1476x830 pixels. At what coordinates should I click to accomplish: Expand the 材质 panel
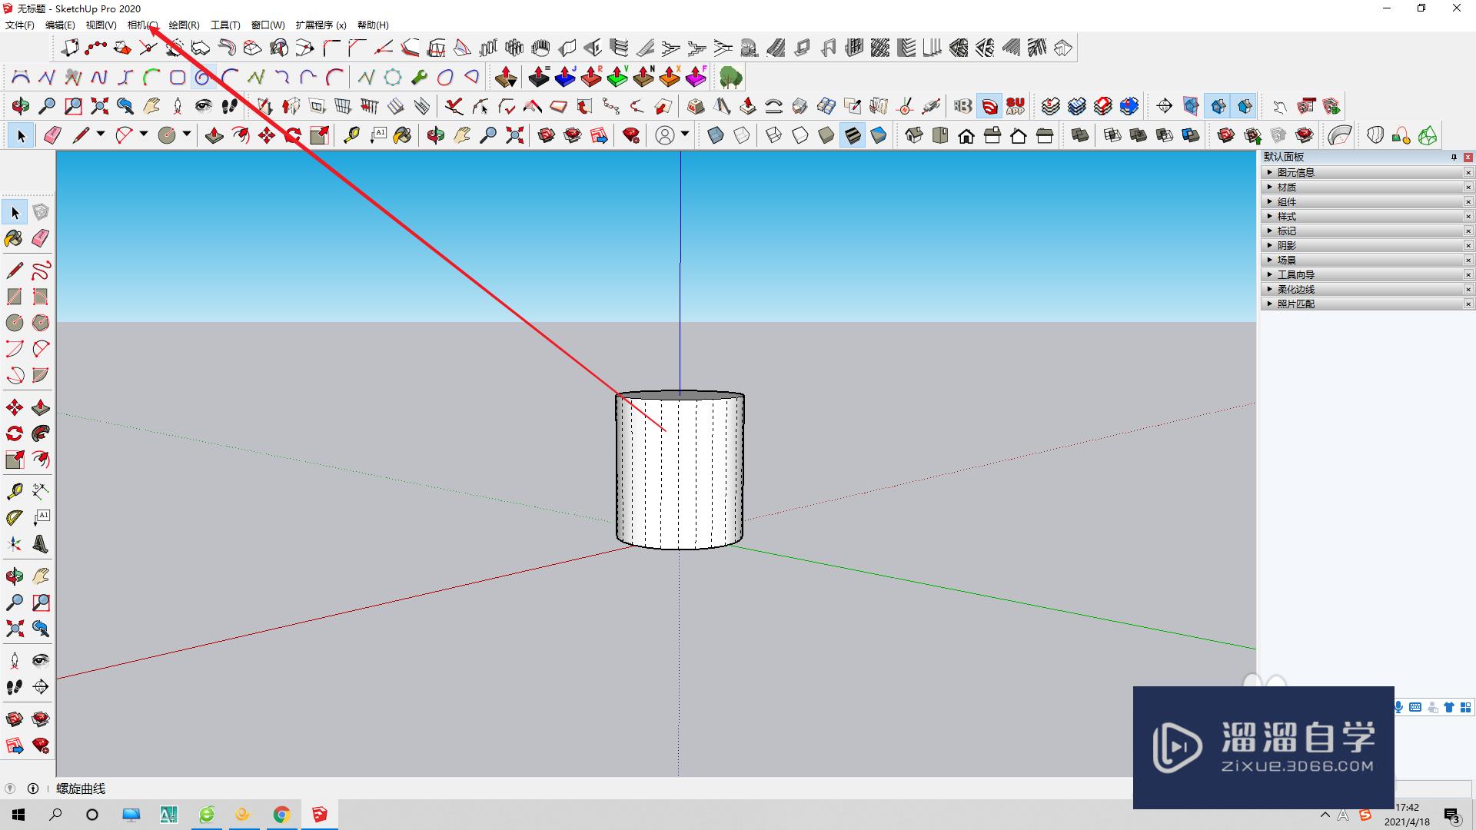[1366, 187]
